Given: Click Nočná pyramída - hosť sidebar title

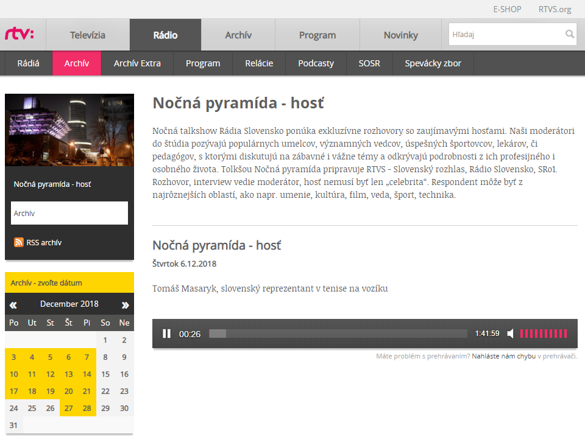Looking at the screenshot, I should [52, 184].
